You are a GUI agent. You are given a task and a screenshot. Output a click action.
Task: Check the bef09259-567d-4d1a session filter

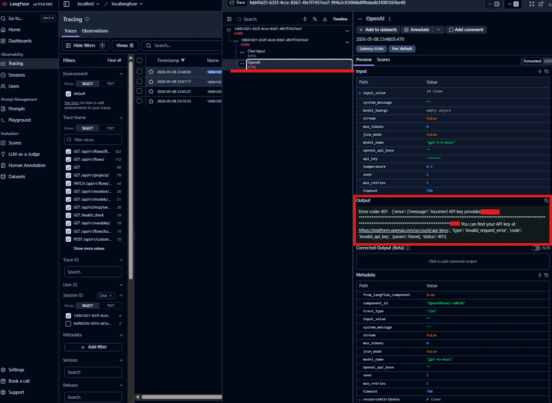point(68,323)
